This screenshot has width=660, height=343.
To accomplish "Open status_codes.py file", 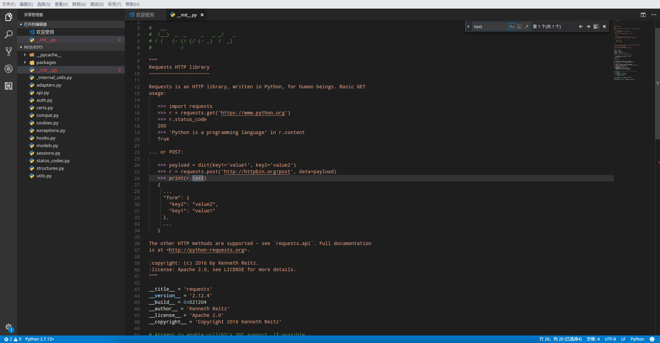I will point(71,161).
